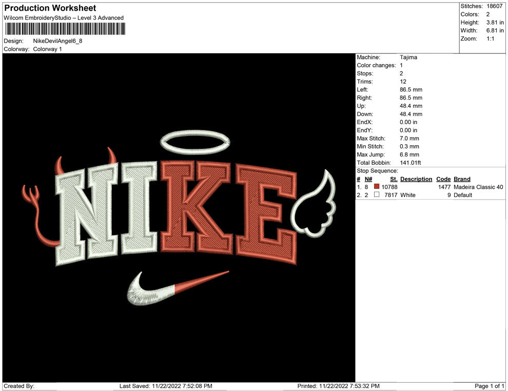Screen dimensions: 508x391
Task: Click the Trims value 12
Action: [x=403, y=82]
